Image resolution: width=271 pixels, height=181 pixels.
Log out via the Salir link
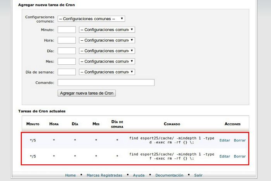coord(198,175)
